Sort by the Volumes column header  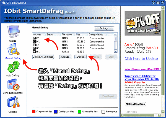click(37, 34)
